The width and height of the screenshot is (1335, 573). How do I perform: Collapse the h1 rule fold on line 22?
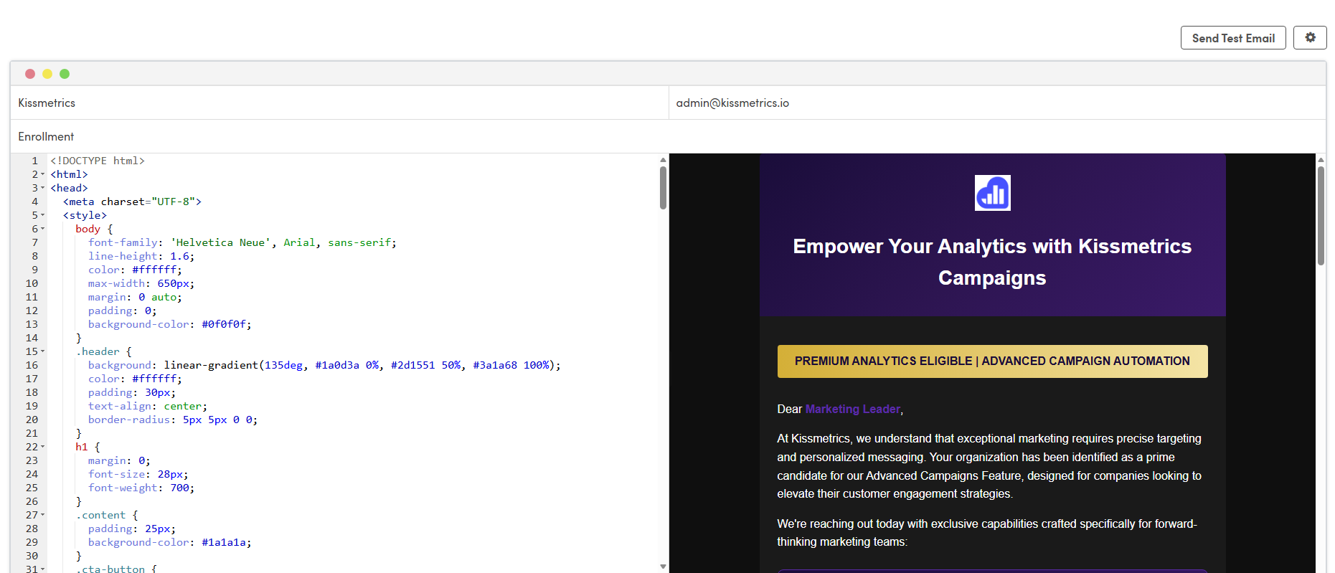tap(43, 447)
